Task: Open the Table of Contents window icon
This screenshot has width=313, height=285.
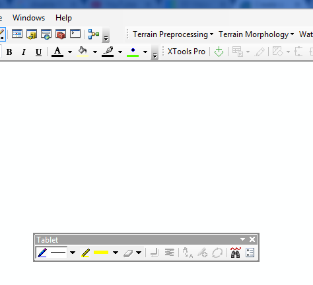Action: coord(17,34)
